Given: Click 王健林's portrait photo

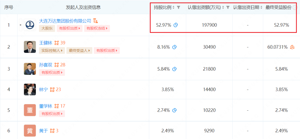Looking at the screenshot, I should [x=30, y=47].
